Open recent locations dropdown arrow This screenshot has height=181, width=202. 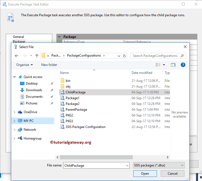[31, 56]
